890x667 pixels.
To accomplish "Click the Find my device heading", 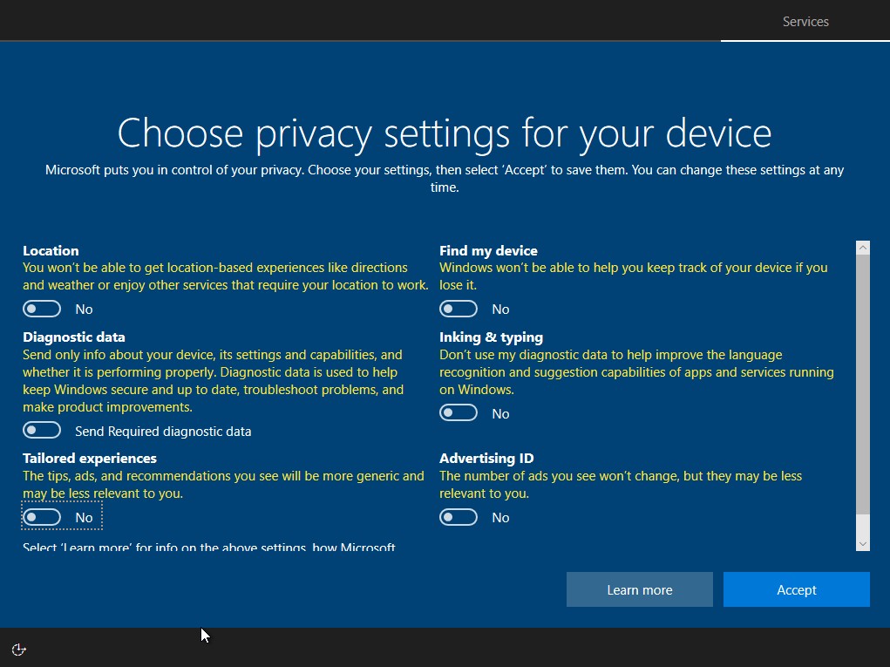I will tap(488, 250).
